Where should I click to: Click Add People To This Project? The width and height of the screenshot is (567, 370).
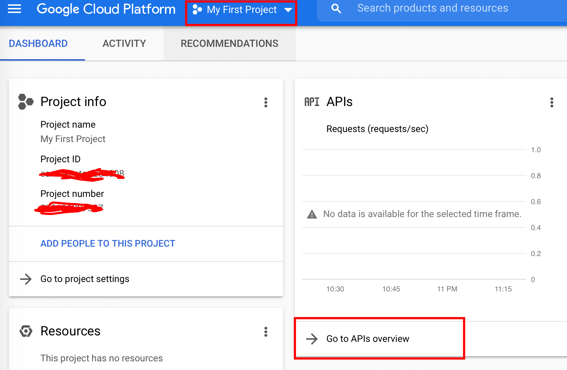(108, 244)
